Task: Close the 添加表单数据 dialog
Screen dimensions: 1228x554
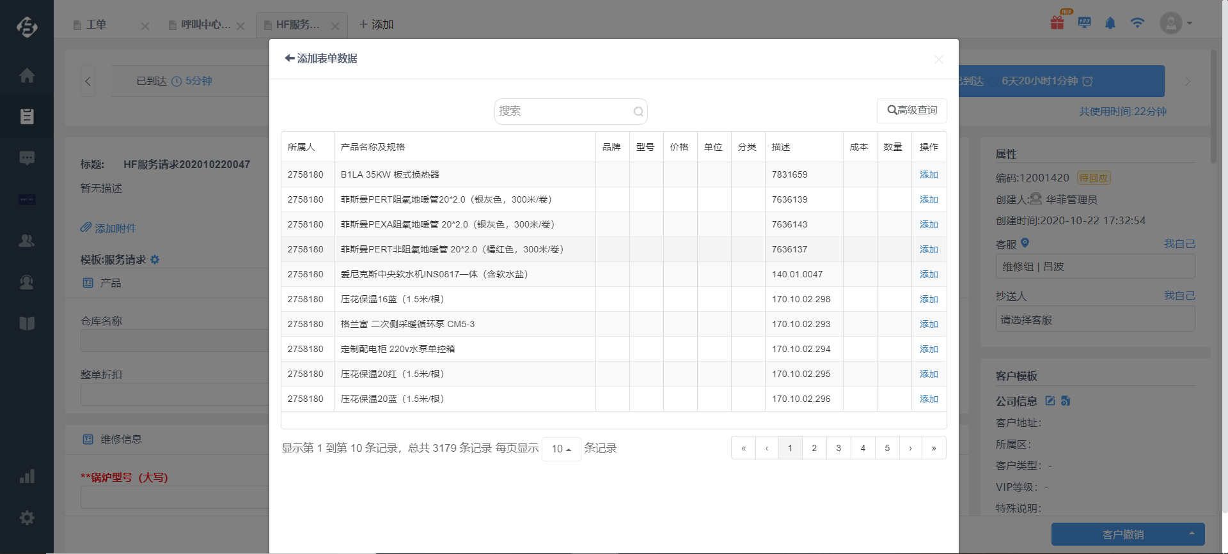Action: [938, 59]
